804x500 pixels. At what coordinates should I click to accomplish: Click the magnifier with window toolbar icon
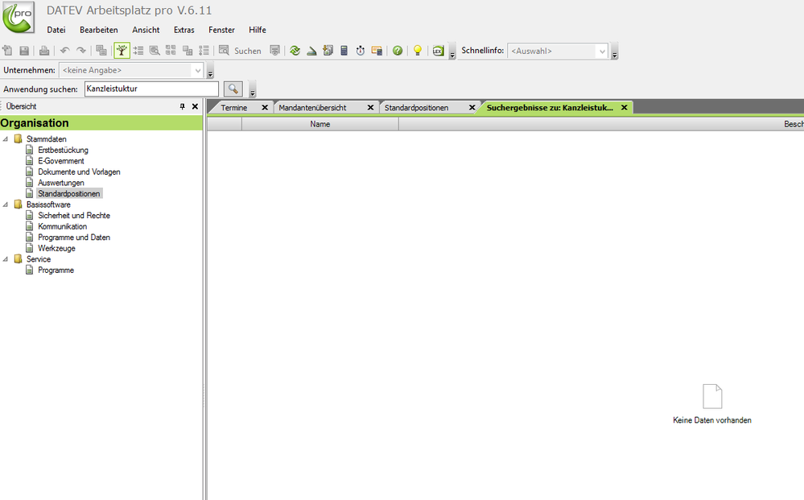155,50
